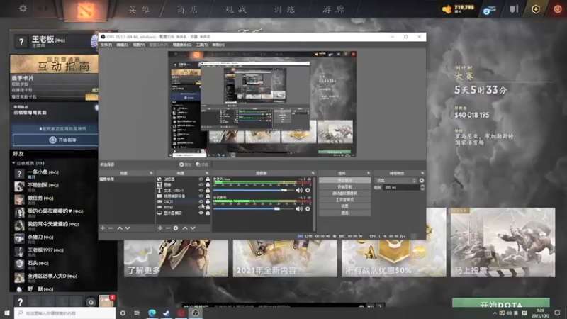Move scene down with arrow icon

(x=128, y=228)
